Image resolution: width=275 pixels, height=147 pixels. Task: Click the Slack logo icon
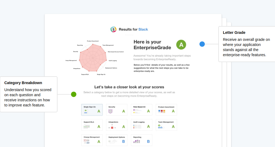point(113,29)
